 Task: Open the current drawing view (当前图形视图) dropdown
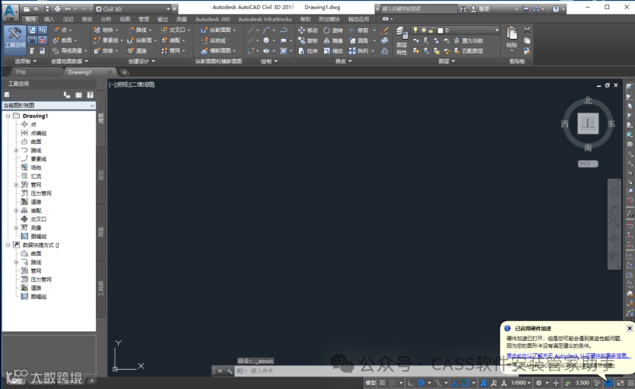49,105
